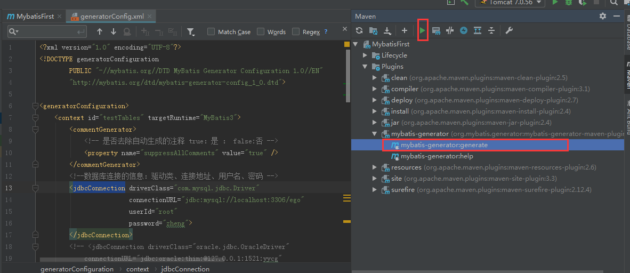630x273 pixels.
Task: Expand the clean plugin node
Action: coord(375,78)
